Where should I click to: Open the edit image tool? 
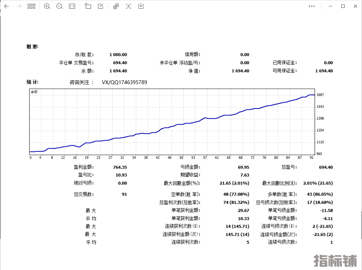tap(100, 6)
